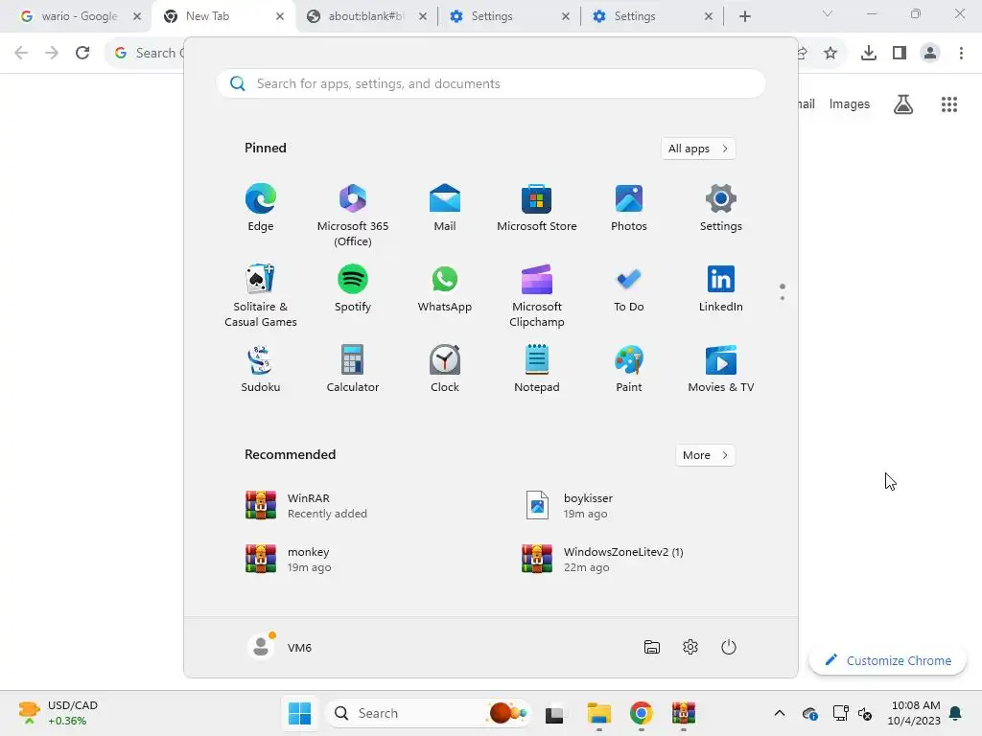Launch Notepad
982x736 pixels.
click(537, 369)
